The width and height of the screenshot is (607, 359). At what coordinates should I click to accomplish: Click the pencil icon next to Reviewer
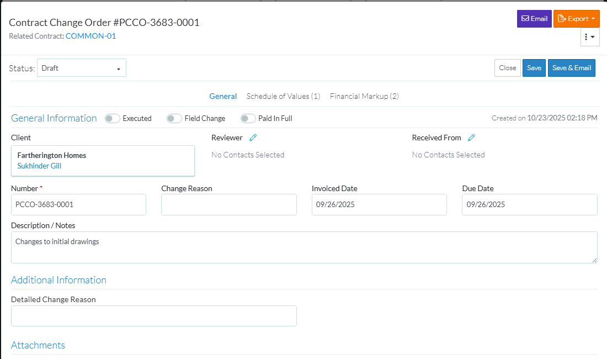coord(253,138)
